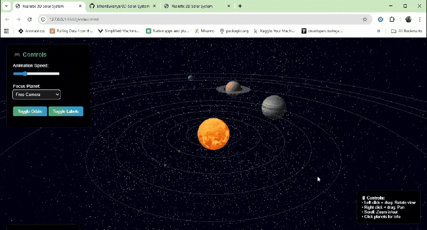Click the gray striped Jupiter planet
The image size is (427, 230).
pyautogui.click(x=274, y=107)
